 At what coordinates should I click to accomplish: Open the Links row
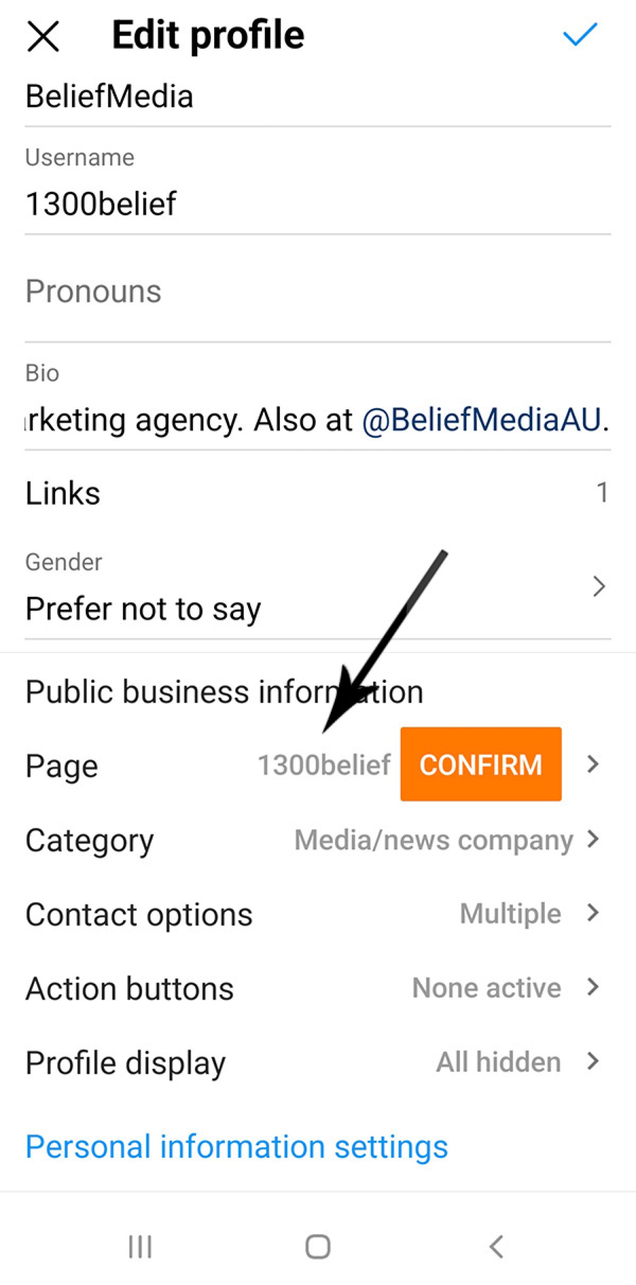point(317,493)
